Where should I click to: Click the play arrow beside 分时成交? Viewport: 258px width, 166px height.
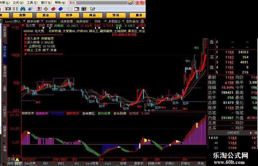[251, 133]
